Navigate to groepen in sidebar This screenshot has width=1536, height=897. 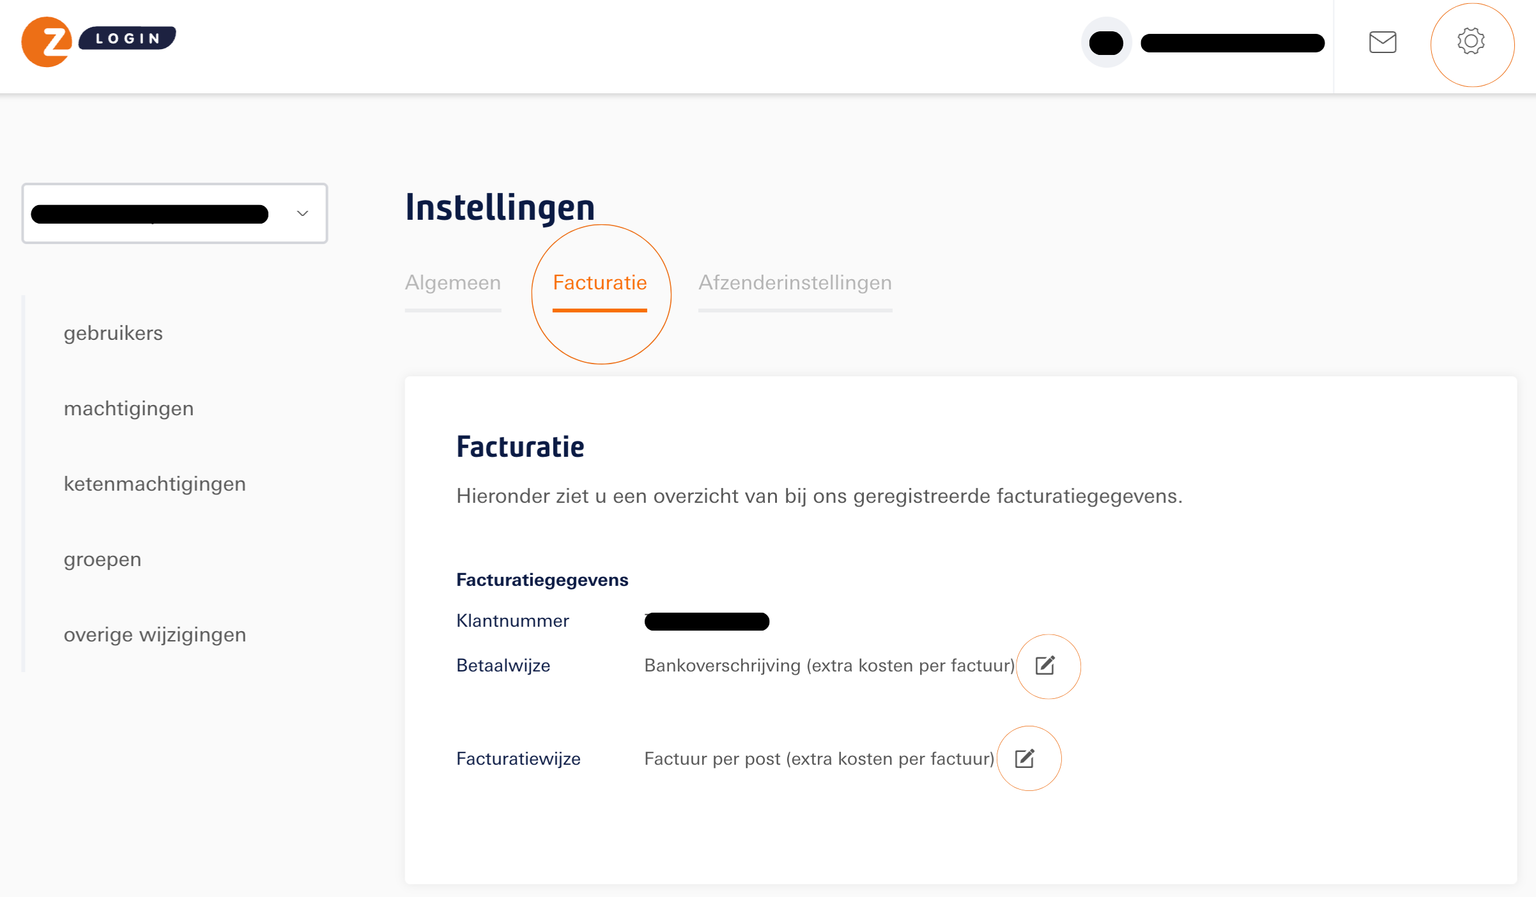pos(102,560)
